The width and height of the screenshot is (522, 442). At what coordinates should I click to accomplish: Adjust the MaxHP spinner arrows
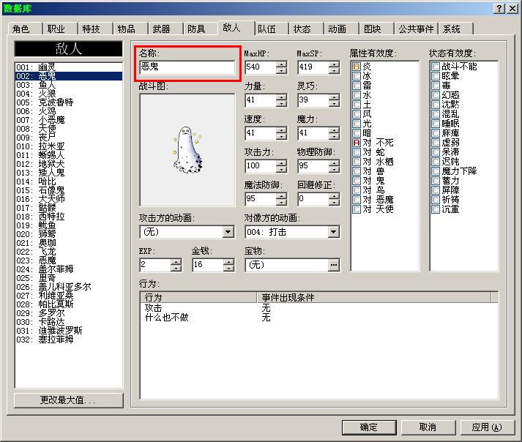tap(282, 67)
